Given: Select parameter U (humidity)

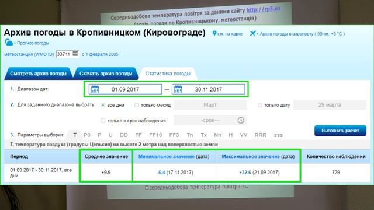Looking at the screenshot, I should click(x=110, y=135).
